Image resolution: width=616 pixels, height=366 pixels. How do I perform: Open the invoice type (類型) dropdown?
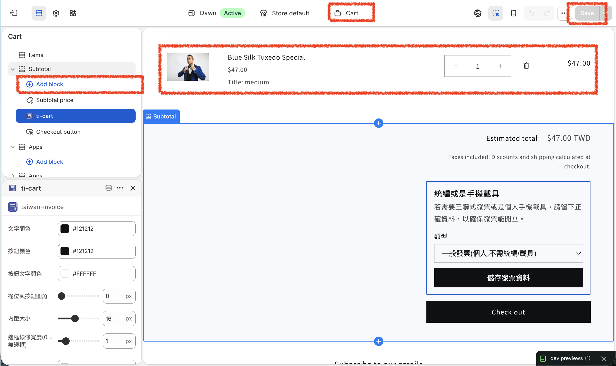(508, 253)
